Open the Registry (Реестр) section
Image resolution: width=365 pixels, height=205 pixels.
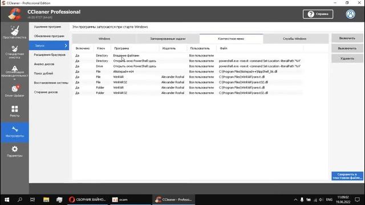coord(14,111)
